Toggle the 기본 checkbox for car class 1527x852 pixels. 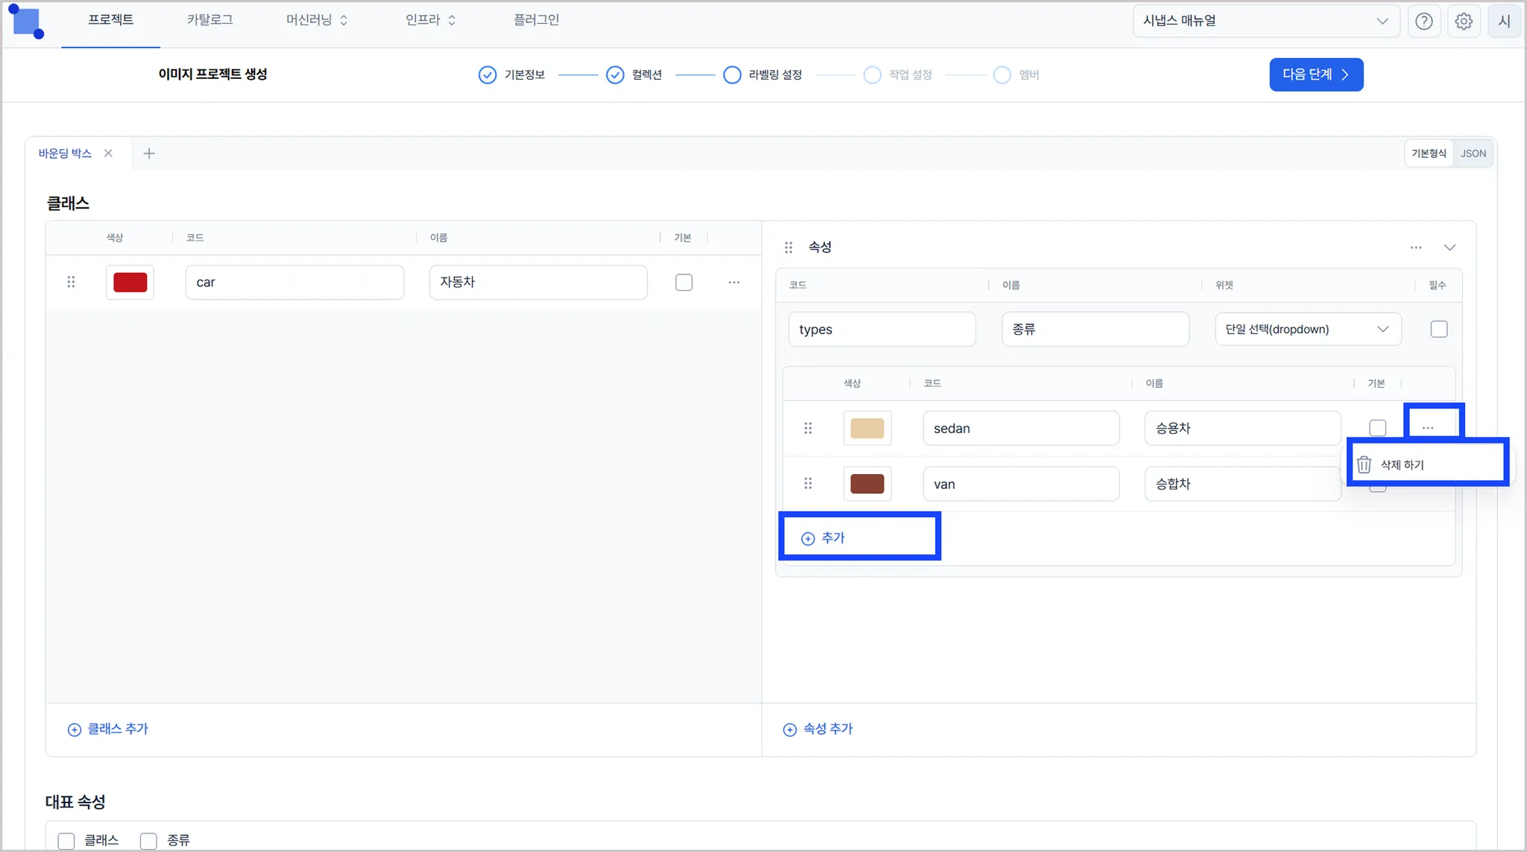click(683, 283)
